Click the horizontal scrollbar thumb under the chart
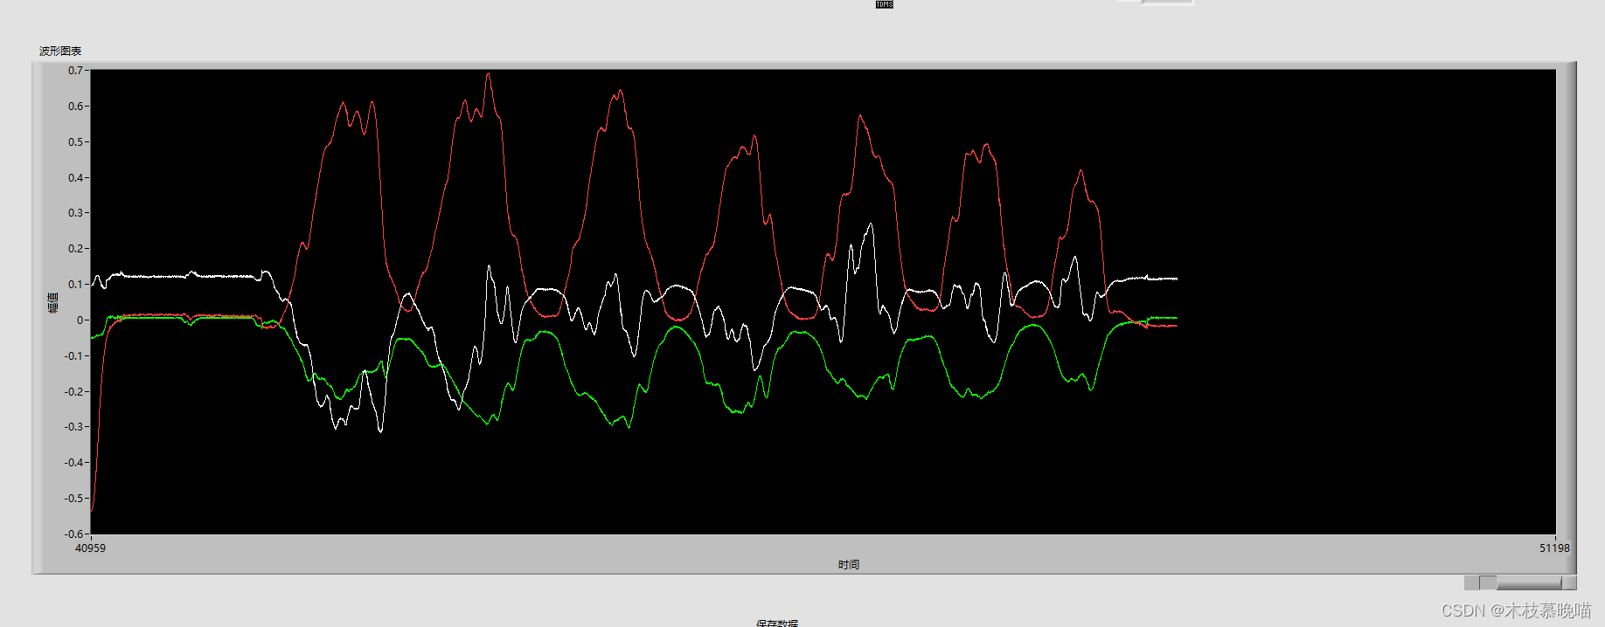The height and width of the screenshot is (627, 1605). click(1529, 582)
